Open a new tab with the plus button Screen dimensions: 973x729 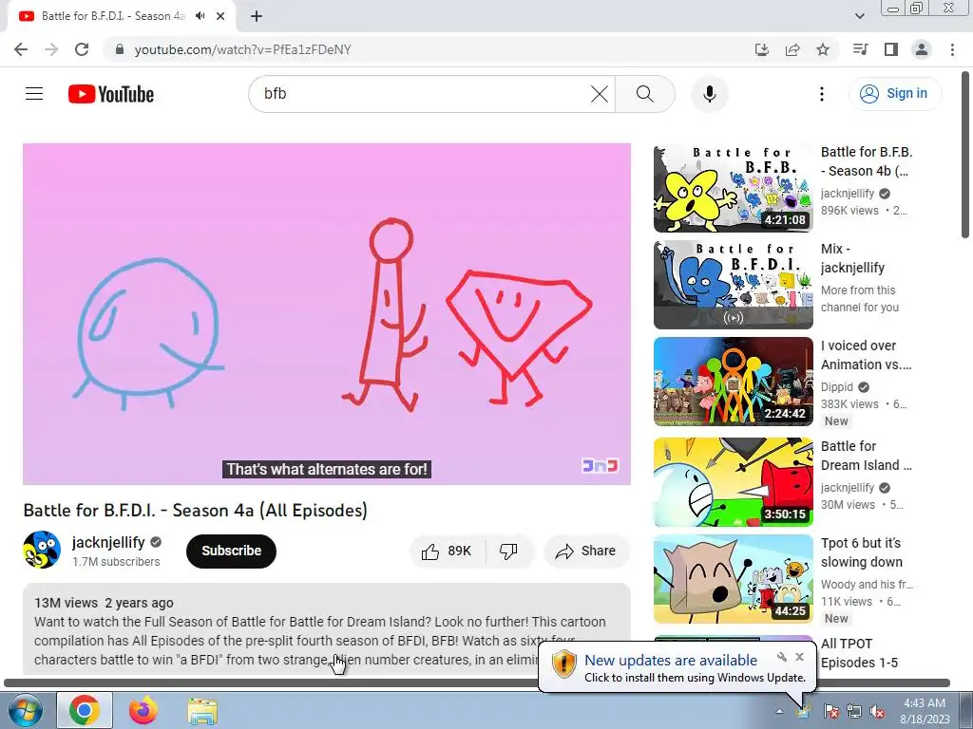(x=257, y=16)
